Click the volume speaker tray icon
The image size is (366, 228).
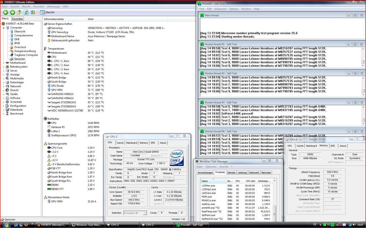coord(354,225)
